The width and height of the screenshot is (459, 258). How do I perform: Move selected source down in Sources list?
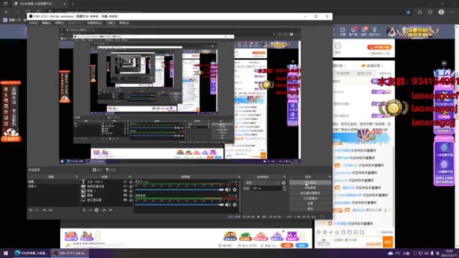click(110, 210)
